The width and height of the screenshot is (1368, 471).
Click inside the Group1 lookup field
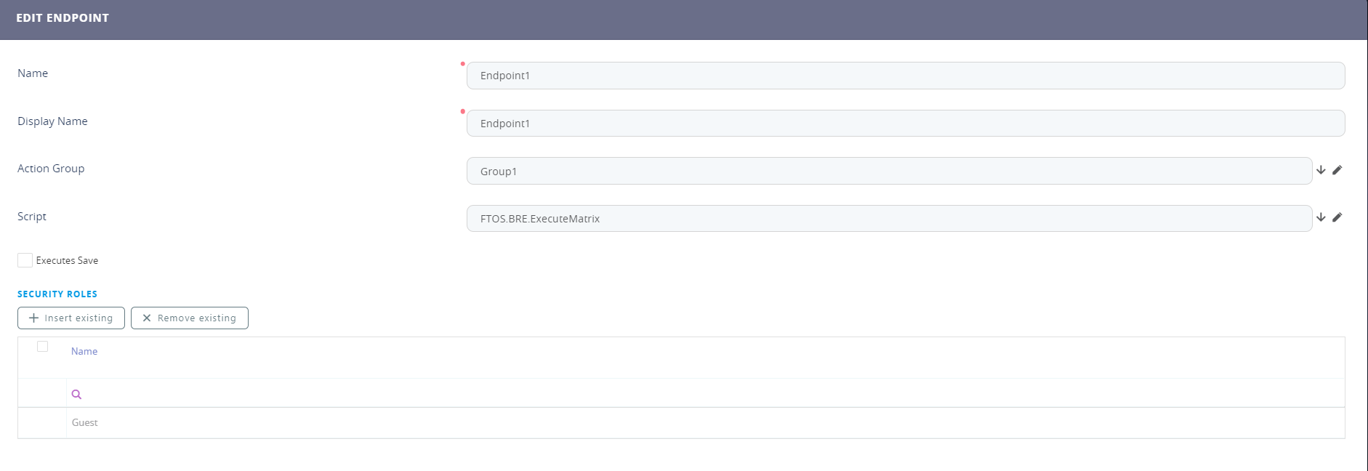pos(888,172)
